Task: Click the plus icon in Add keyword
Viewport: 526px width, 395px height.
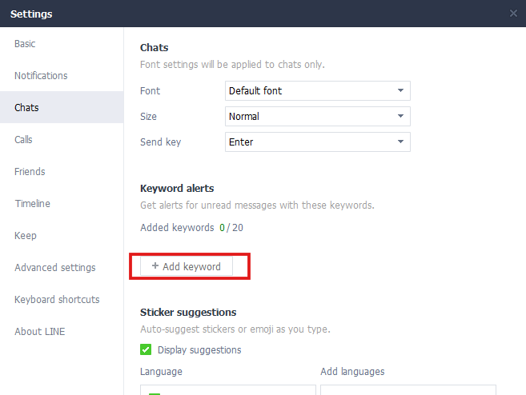Action: point(155,266)
